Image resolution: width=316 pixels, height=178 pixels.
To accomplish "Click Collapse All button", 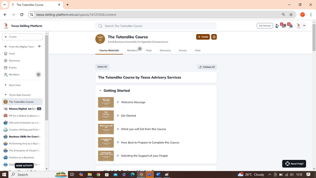I will 207,67.
